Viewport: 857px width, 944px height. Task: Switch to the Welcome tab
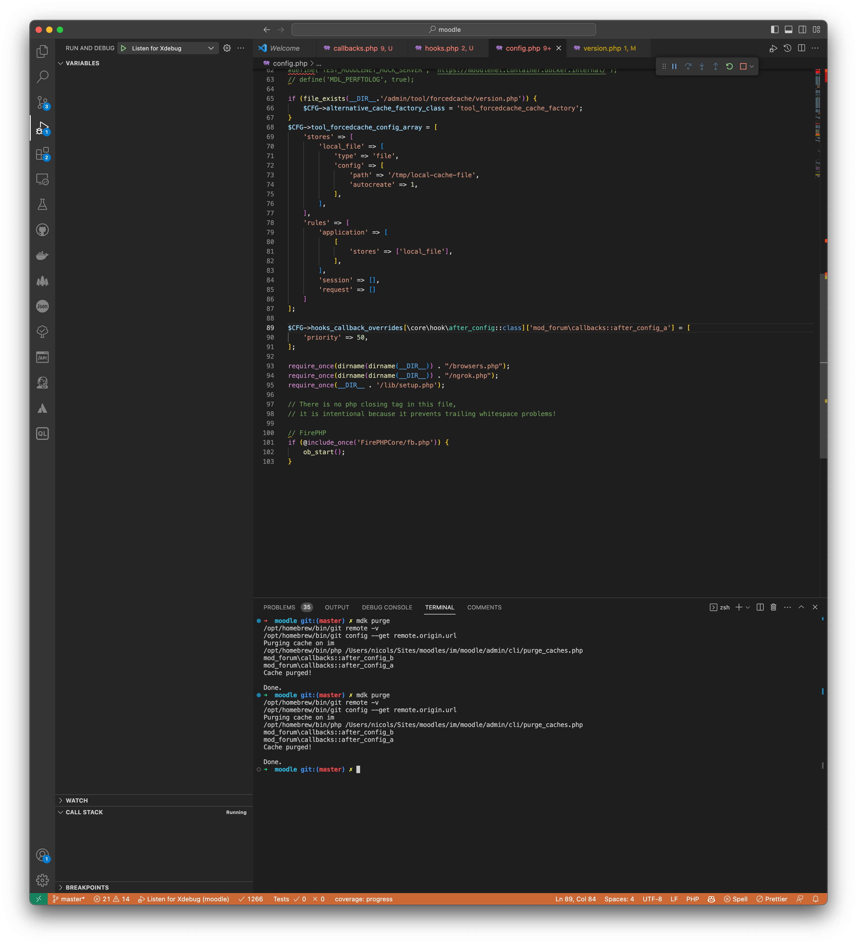(x=285, y=48)
